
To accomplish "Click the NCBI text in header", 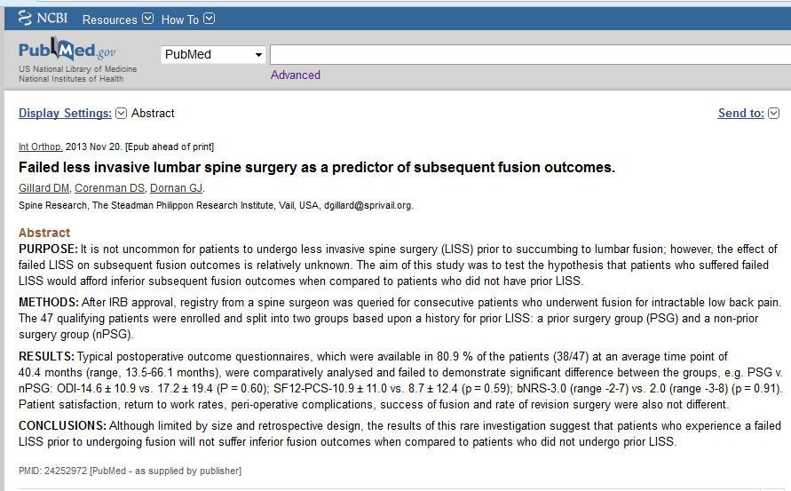I will pos(52,18).
